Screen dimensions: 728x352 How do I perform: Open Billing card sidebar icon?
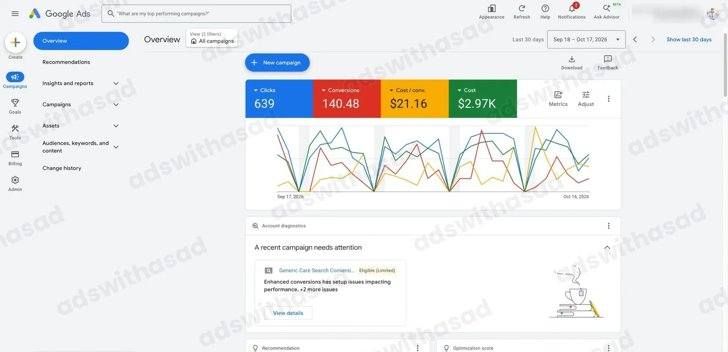[x=15, y=154]
